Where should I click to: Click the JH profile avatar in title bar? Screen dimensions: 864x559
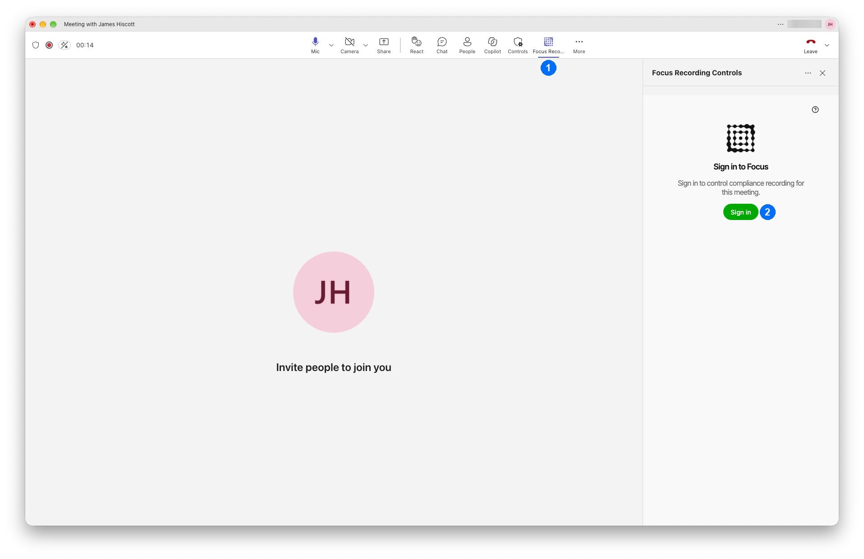click(830, 24)
